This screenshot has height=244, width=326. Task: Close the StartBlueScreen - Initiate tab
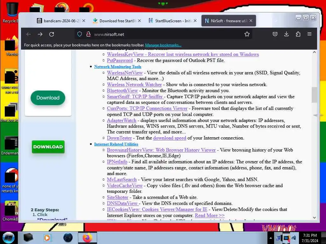click(195, 21)
